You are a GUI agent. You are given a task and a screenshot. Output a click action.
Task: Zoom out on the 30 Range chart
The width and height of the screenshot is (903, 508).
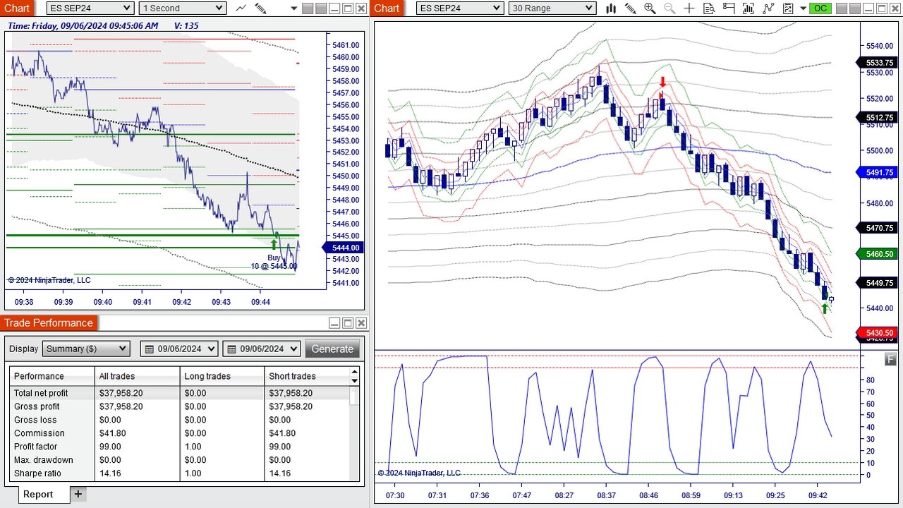click(669, 8)
